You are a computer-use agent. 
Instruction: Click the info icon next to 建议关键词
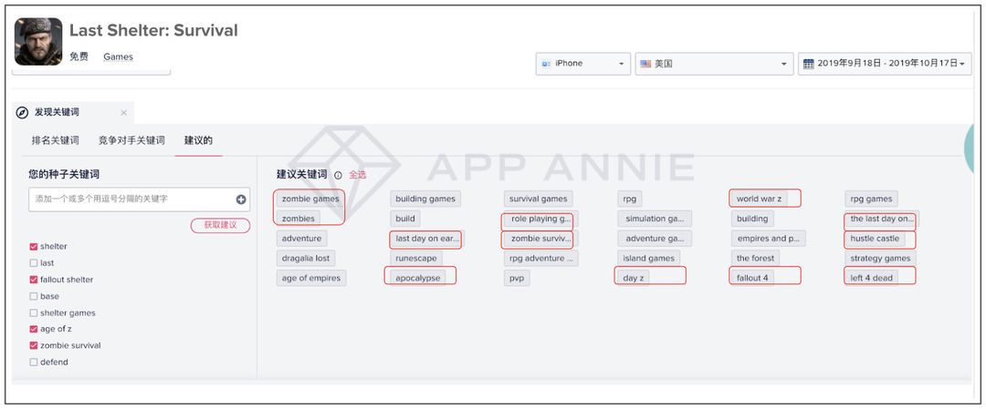tap(339, 176)
